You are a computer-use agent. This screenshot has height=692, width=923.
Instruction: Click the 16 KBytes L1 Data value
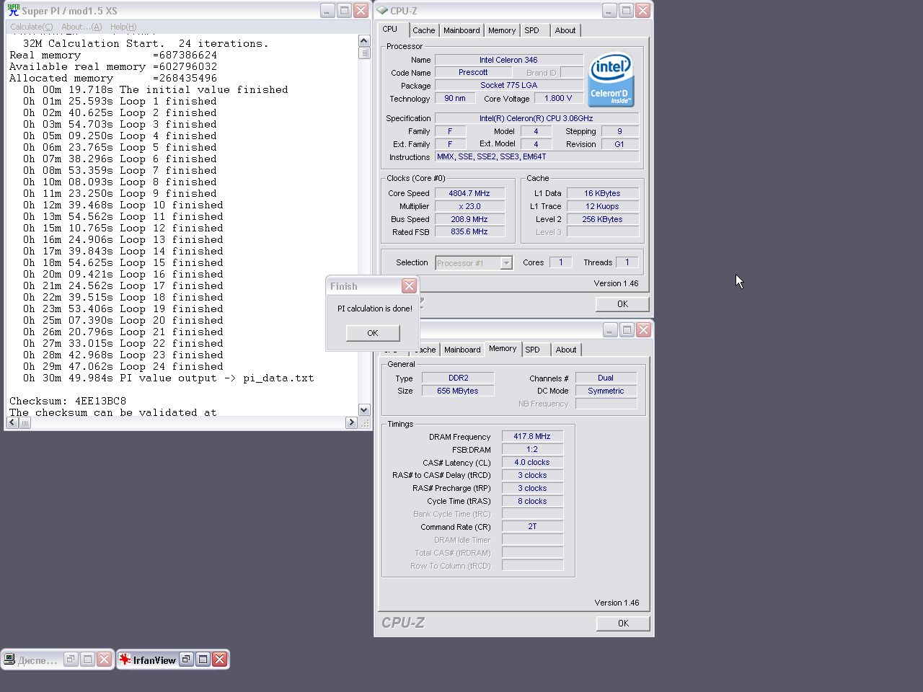602,193
